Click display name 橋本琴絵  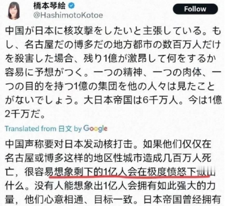click(50, 6)
